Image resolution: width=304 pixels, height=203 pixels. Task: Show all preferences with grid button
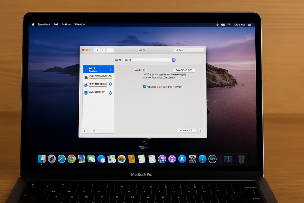tap(110, 50)
